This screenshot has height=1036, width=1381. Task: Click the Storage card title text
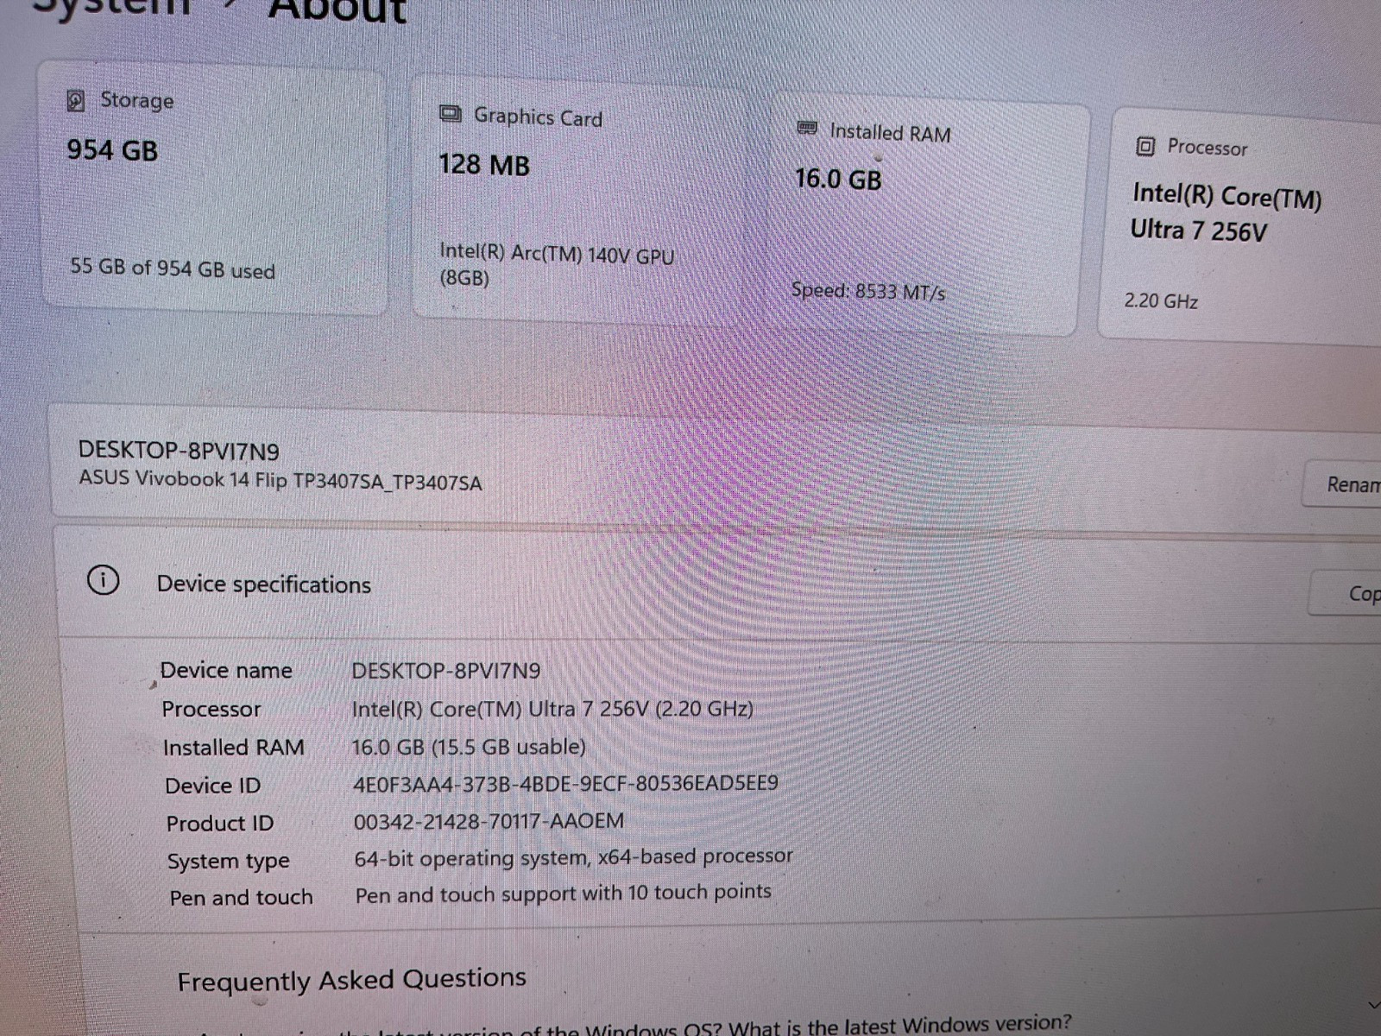coord(137,100)
